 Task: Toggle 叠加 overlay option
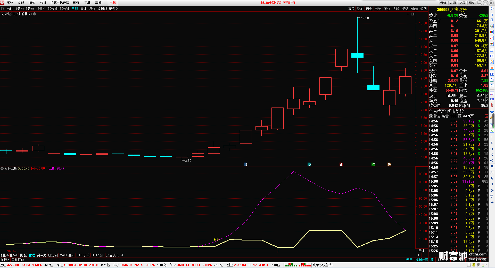pyautogui.click(x=360, y=9)
